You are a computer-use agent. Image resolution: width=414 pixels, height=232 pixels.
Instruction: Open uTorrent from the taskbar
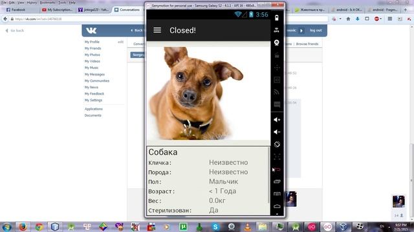click(x=183, y=227)
